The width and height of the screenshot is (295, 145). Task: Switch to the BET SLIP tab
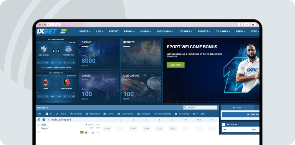(237, 107)
